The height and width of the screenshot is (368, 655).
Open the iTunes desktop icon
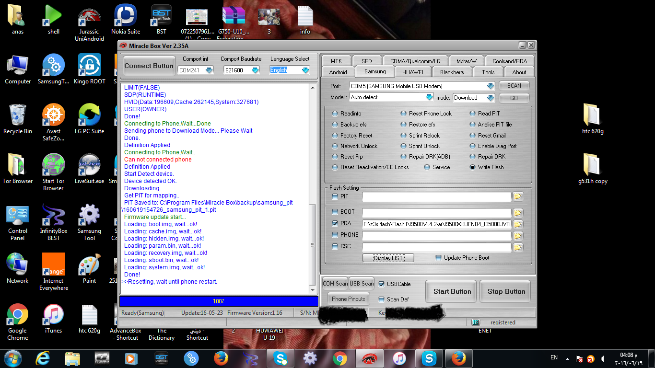tap(54, 318)
